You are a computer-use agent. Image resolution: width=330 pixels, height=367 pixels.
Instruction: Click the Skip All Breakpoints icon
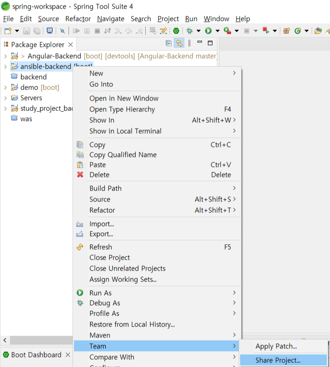(62, 30)
